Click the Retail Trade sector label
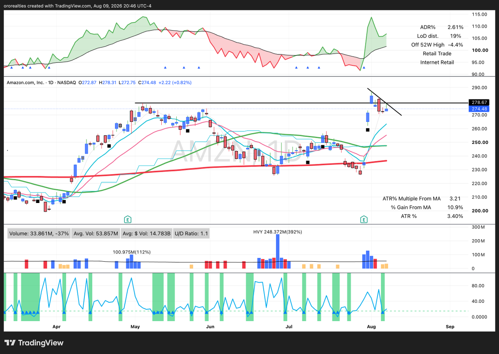Image resolution: width=499 pixels, height=354 pixels. [437, 54]
